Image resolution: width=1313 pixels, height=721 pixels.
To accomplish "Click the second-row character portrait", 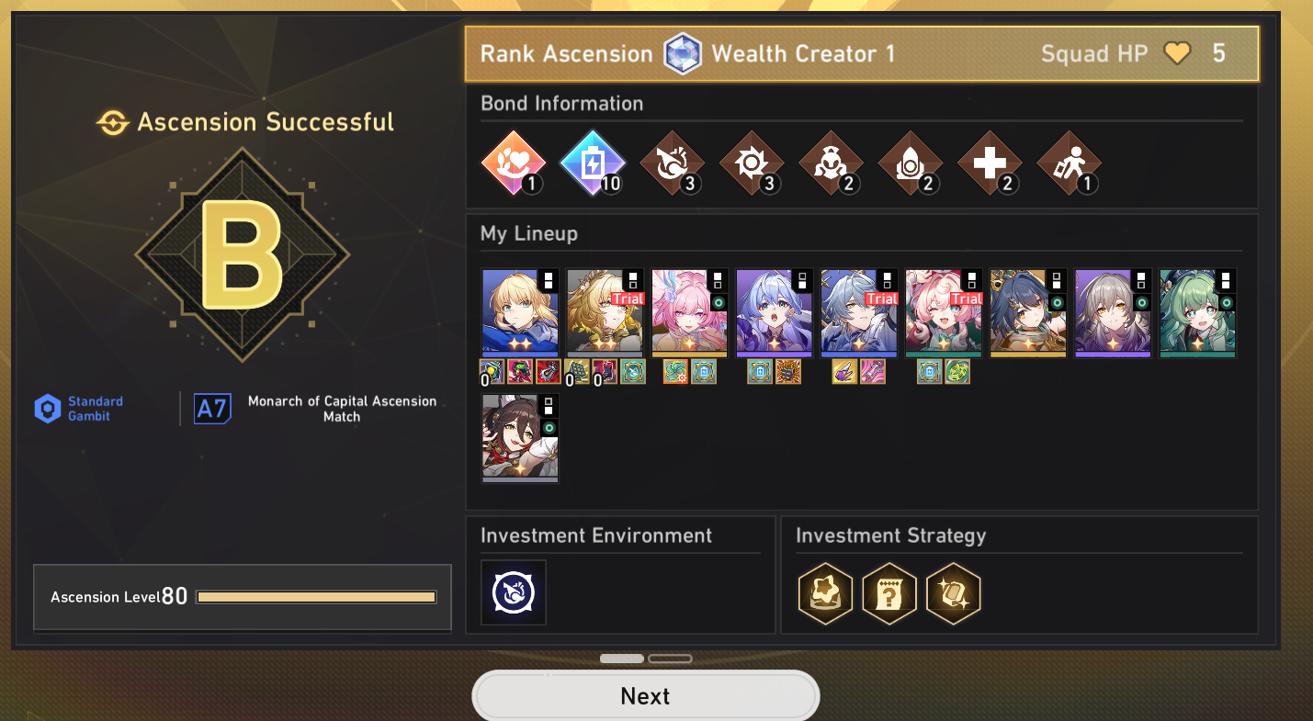I will click(520, 438).
